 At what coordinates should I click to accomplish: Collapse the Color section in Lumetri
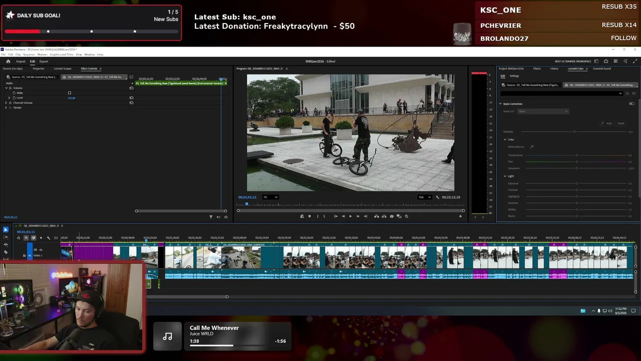pos(505,139)
